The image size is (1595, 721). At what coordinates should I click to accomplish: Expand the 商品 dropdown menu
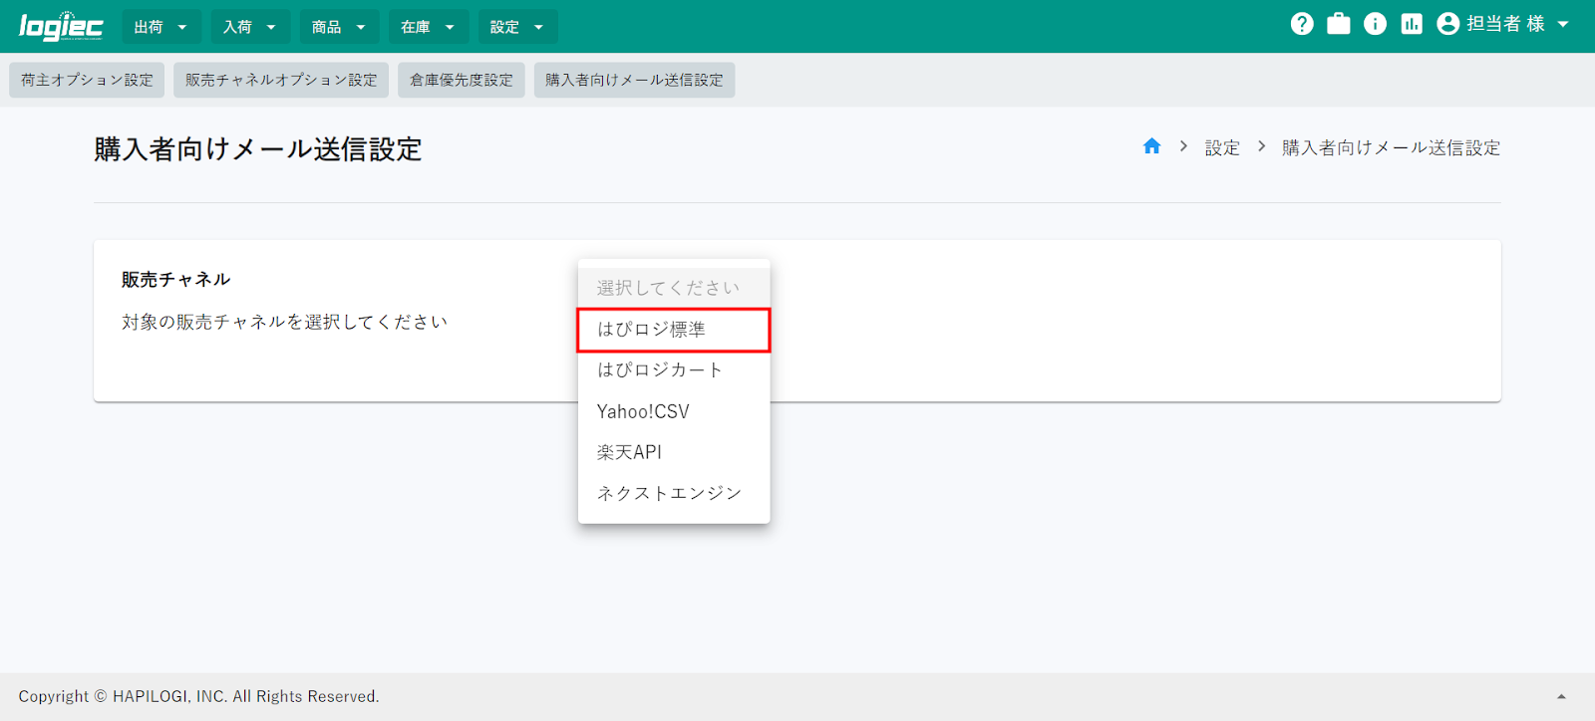339,27
